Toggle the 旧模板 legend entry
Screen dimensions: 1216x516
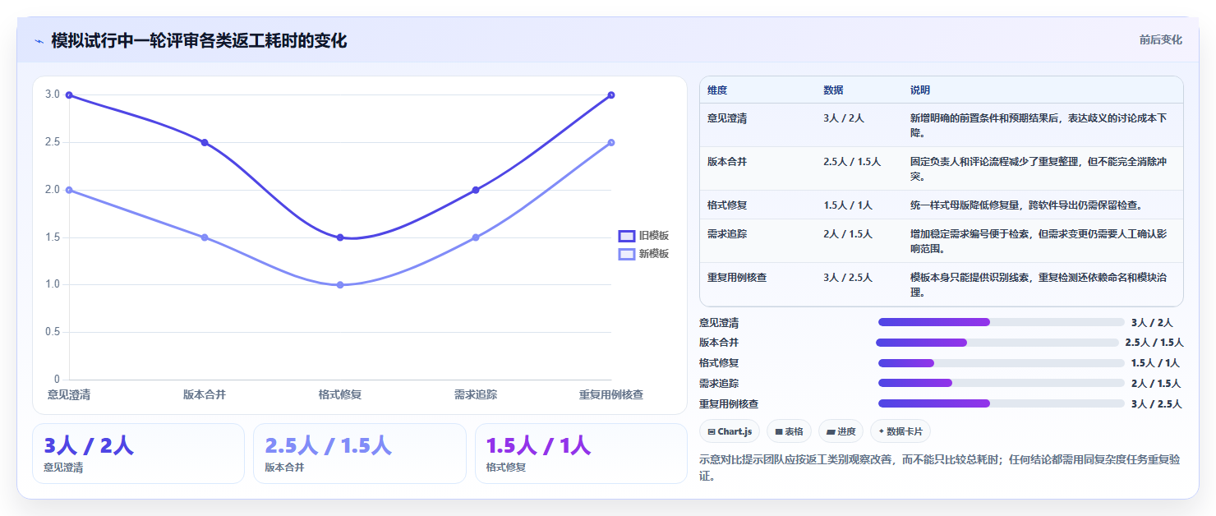(644, 236)
